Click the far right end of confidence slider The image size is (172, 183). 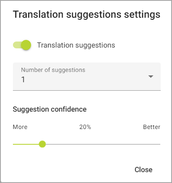[160, 144]
